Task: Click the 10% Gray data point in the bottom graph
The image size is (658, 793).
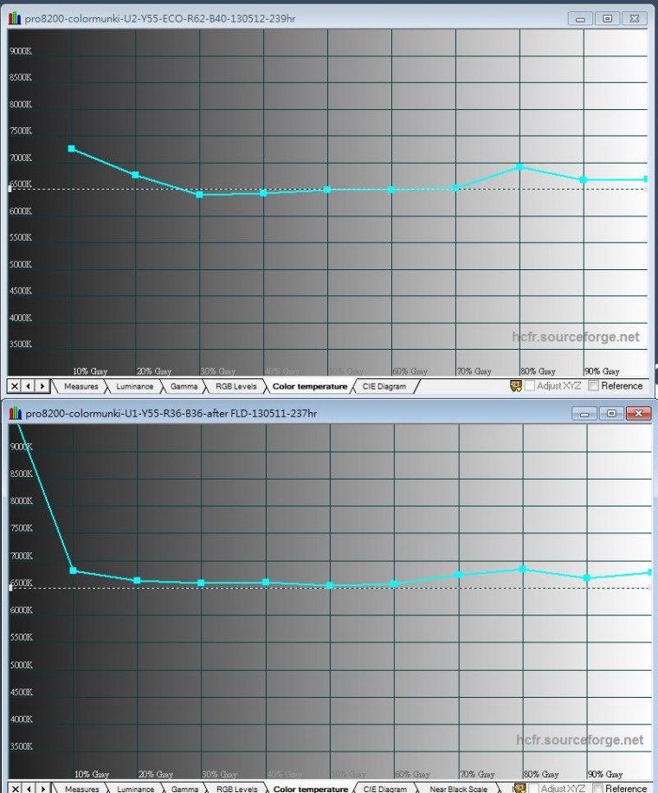Action: click(73, 571)
